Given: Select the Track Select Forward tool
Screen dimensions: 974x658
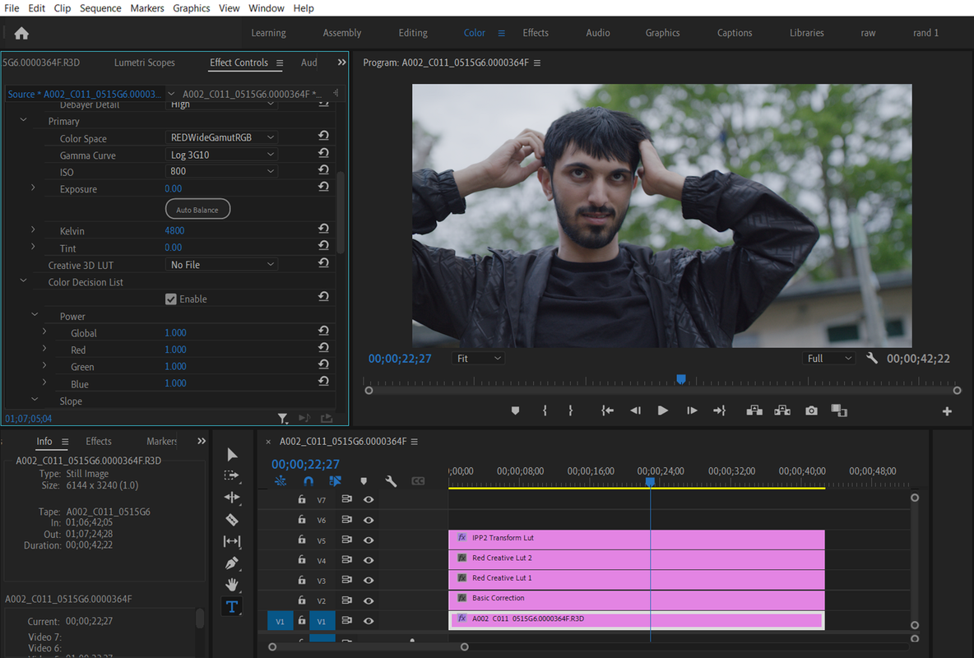Looking at the screenshot, I should [232, 476].
